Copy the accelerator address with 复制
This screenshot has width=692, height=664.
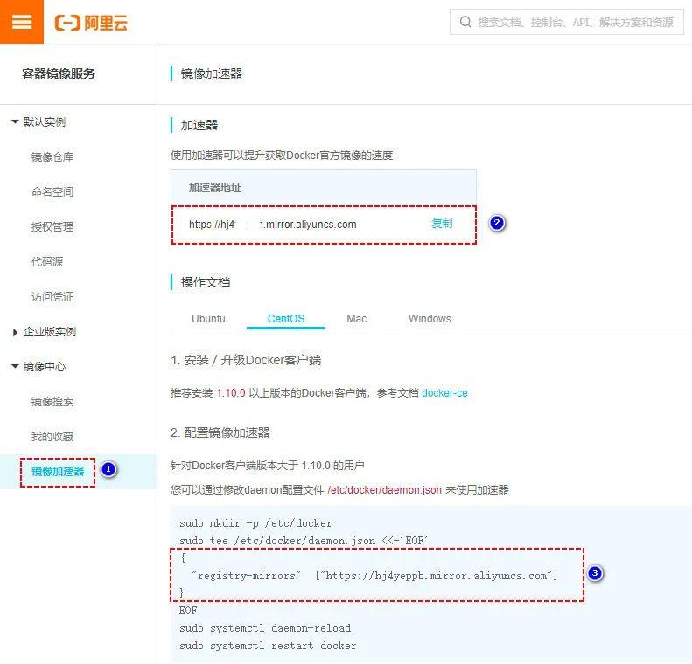(x=442, y=224)
